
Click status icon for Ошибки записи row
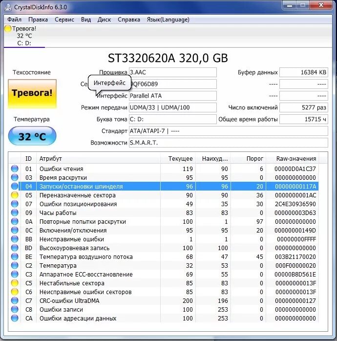click(x=15, y=309)
